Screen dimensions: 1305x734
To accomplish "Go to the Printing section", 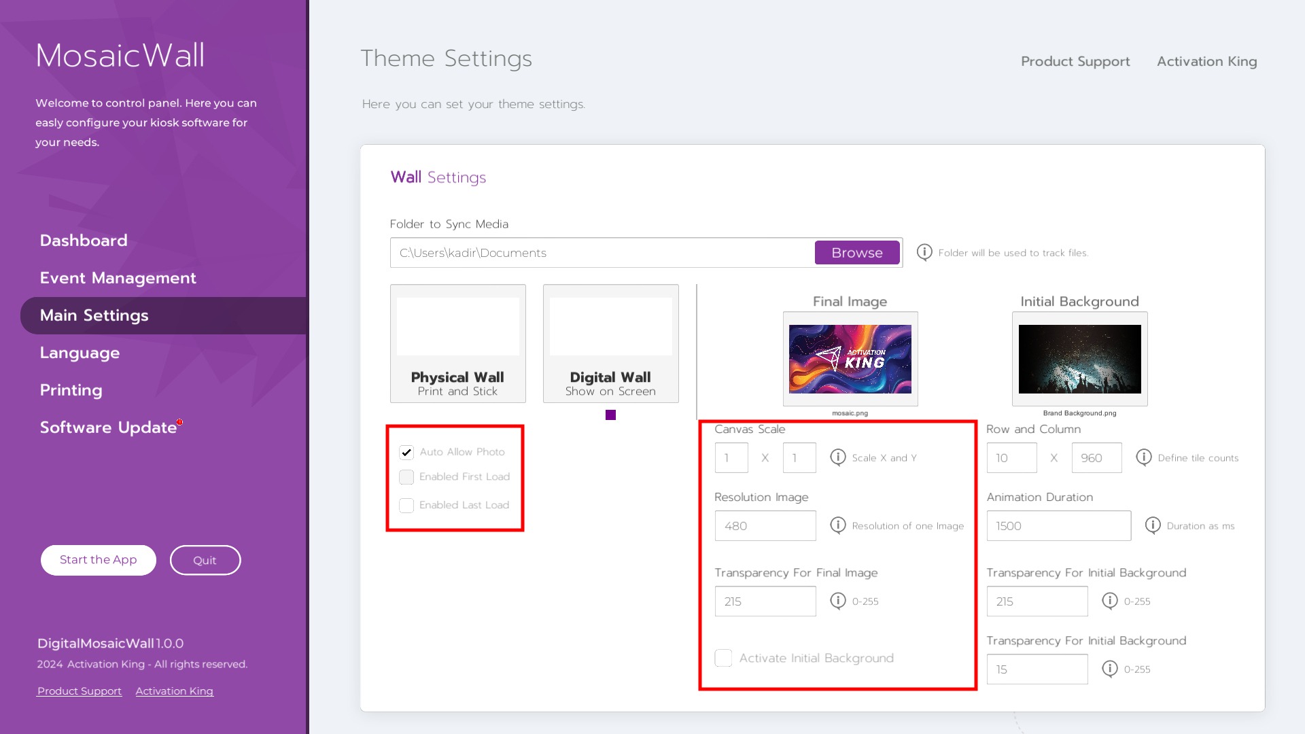I will point(71,390).
